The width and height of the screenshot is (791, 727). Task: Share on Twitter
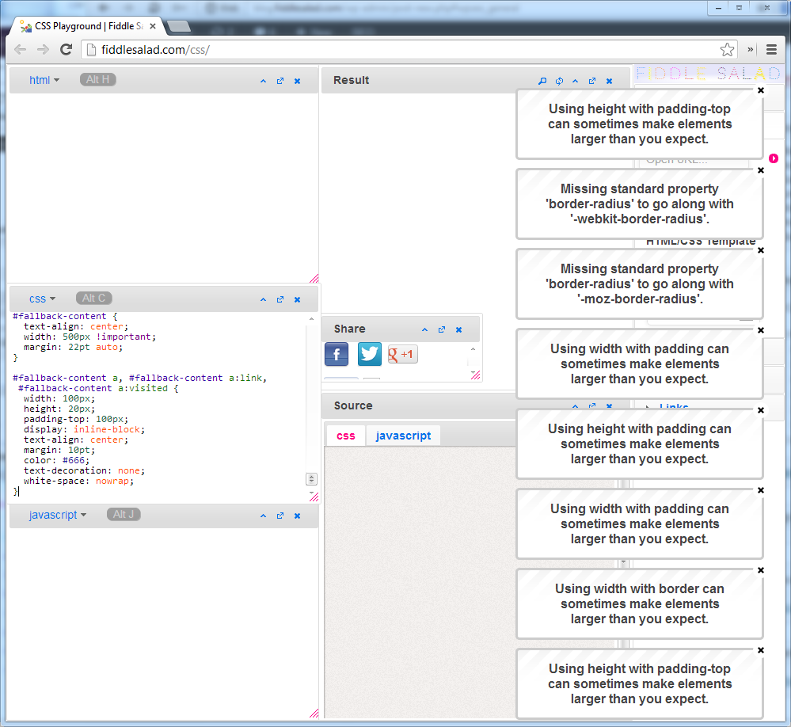(x=370, y=354)
